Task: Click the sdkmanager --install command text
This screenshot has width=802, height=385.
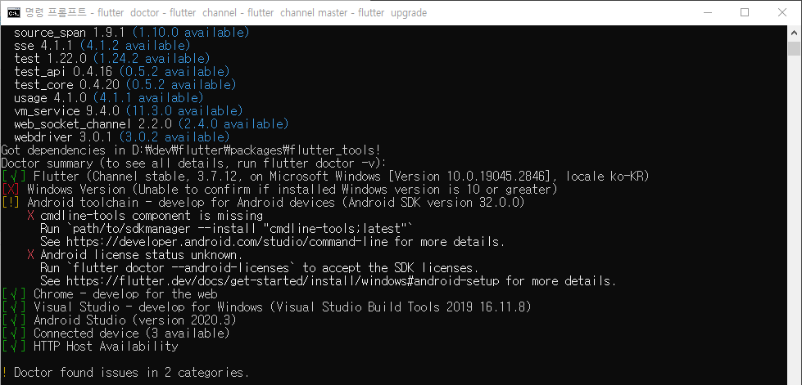Action: [227, 229]
